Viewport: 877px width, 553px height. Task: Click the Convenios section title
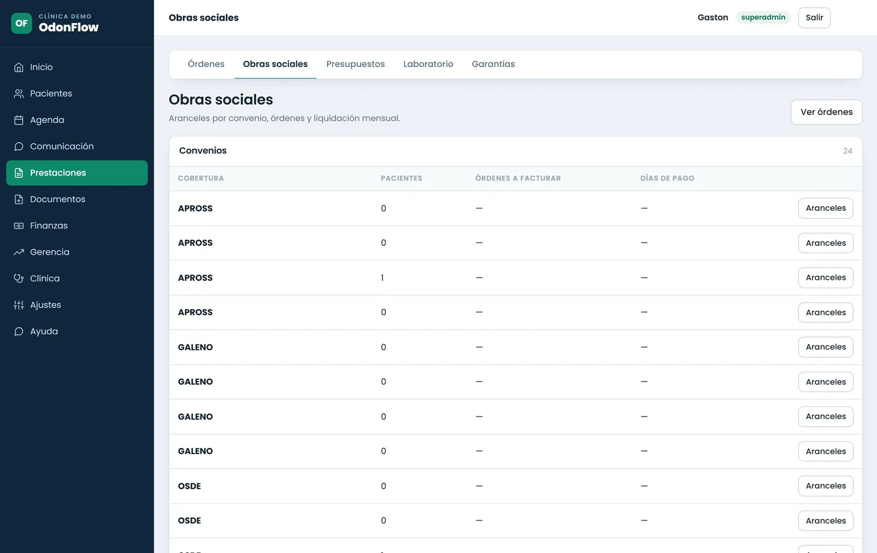tap(203, 151)
